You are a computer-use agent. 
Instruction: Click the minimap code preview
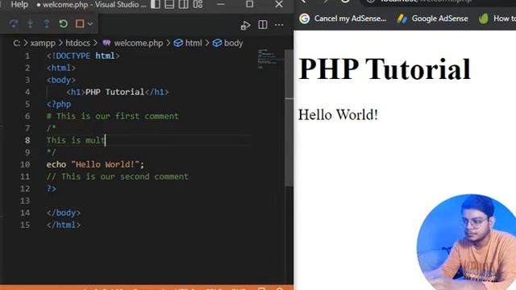pos(271,59)
